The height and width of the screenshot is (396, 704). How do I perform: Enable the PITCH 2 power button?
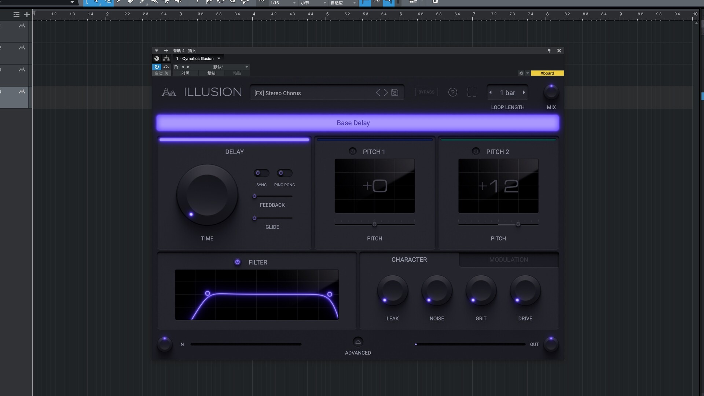point(476,151)
